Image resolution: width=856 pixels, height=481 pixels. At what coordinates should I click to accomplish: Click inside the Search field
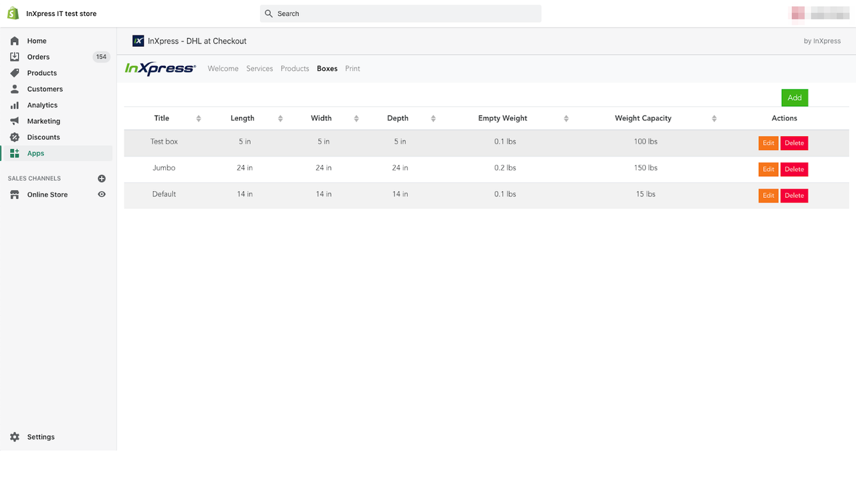tap(400, 13)
